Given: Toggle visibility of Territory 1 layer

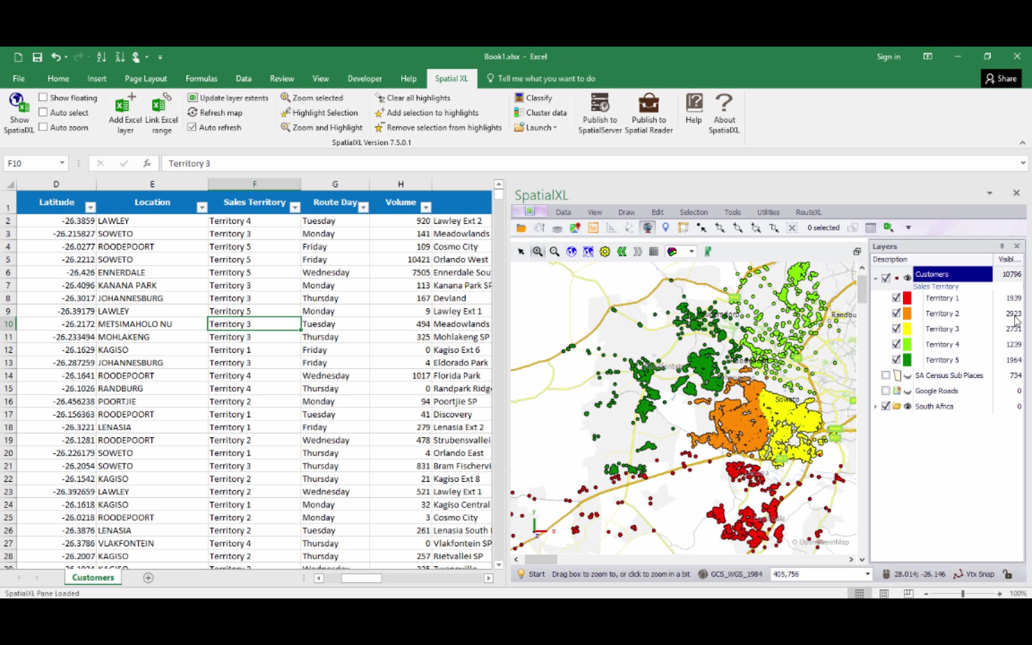Looking at the screenshot, I should point(896,297).
